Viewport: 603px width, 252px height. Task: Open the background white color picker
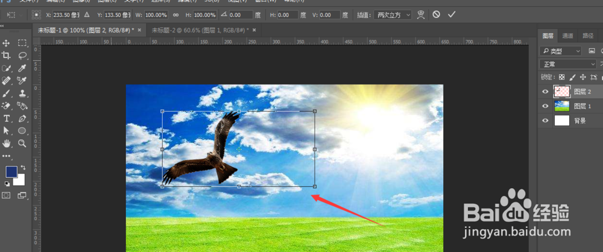click(x=21, y=181)
